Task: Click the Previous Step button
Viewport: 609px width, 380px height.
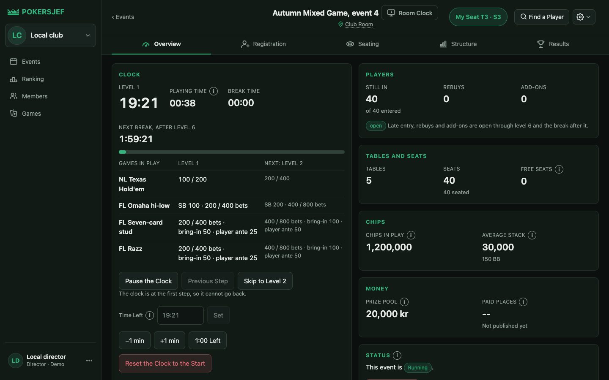Action: (x=208, y=281)
